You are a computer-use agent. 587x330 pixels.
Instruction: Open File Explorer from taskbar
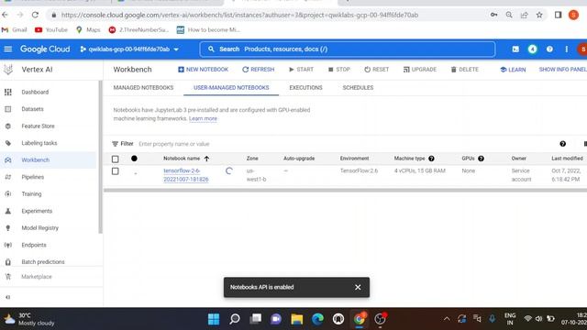pos(297,319)
